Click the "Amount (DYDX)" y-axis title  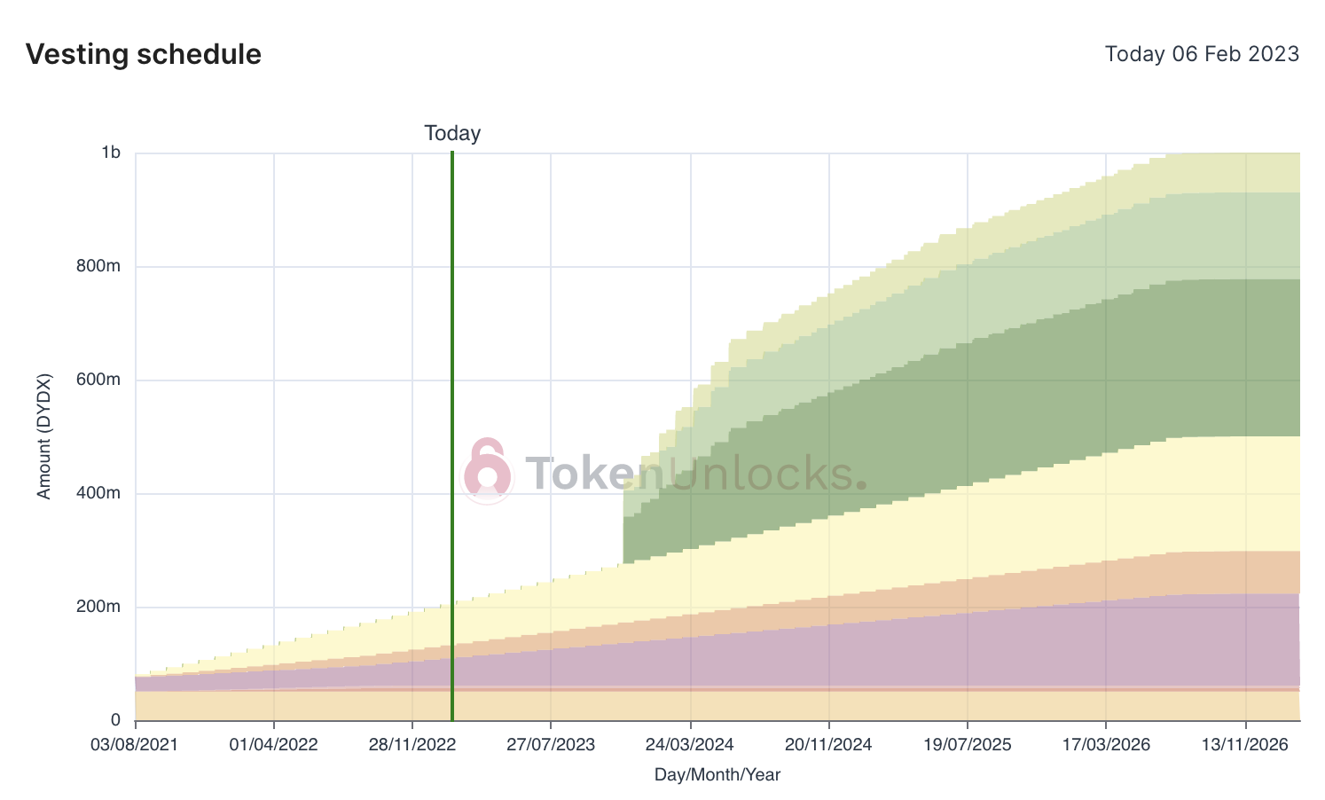44,436
